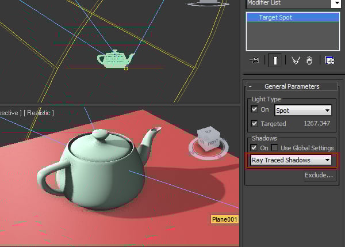Click Remove Modifier from stack icon
Viewport: 345px width, 247px height.
pyautogui.click(x=309, y=60)
